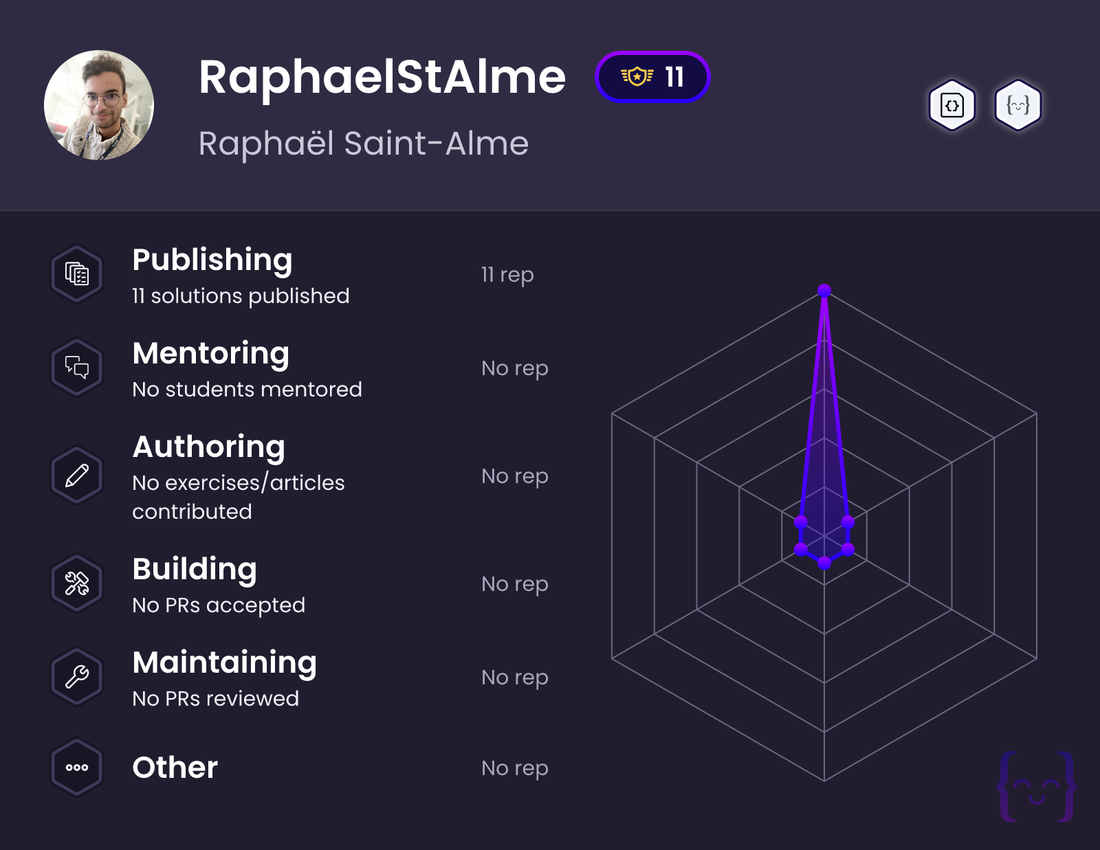Click the Building tools icon

click(x=77, y=583)
